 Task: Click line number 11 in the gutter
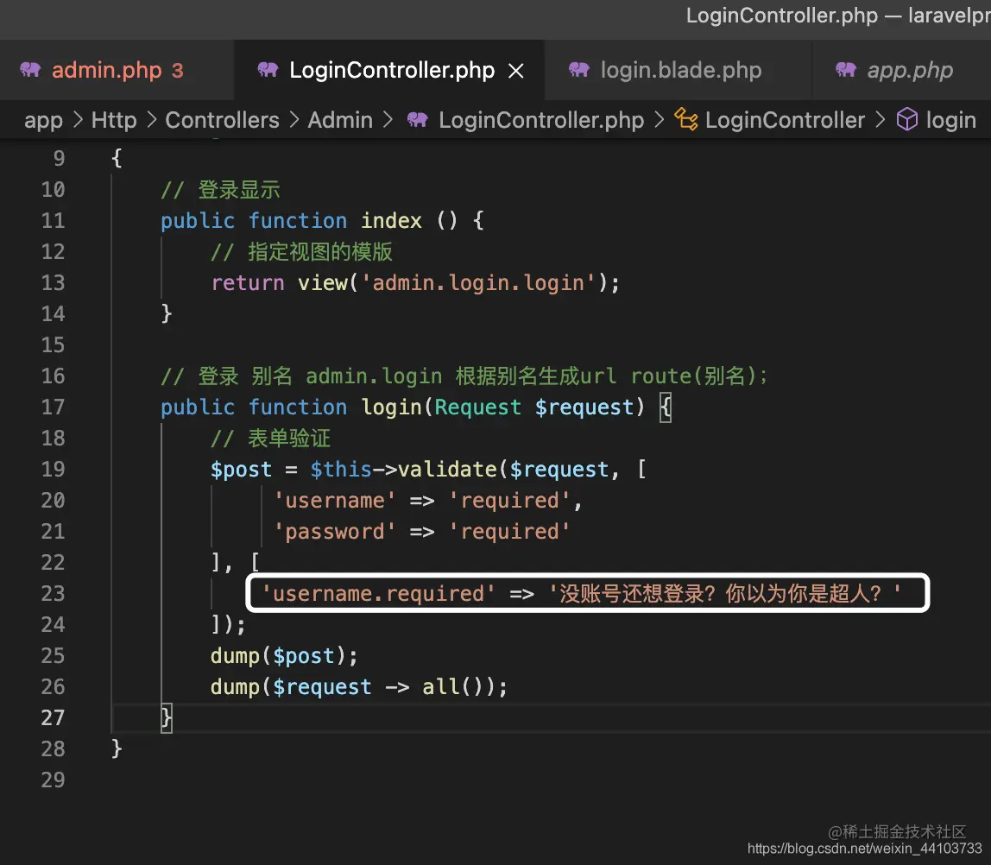54,220
